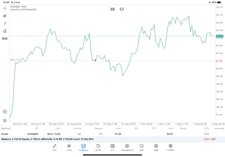
Task: Open the indicators function icon
Action: point(5,23)
